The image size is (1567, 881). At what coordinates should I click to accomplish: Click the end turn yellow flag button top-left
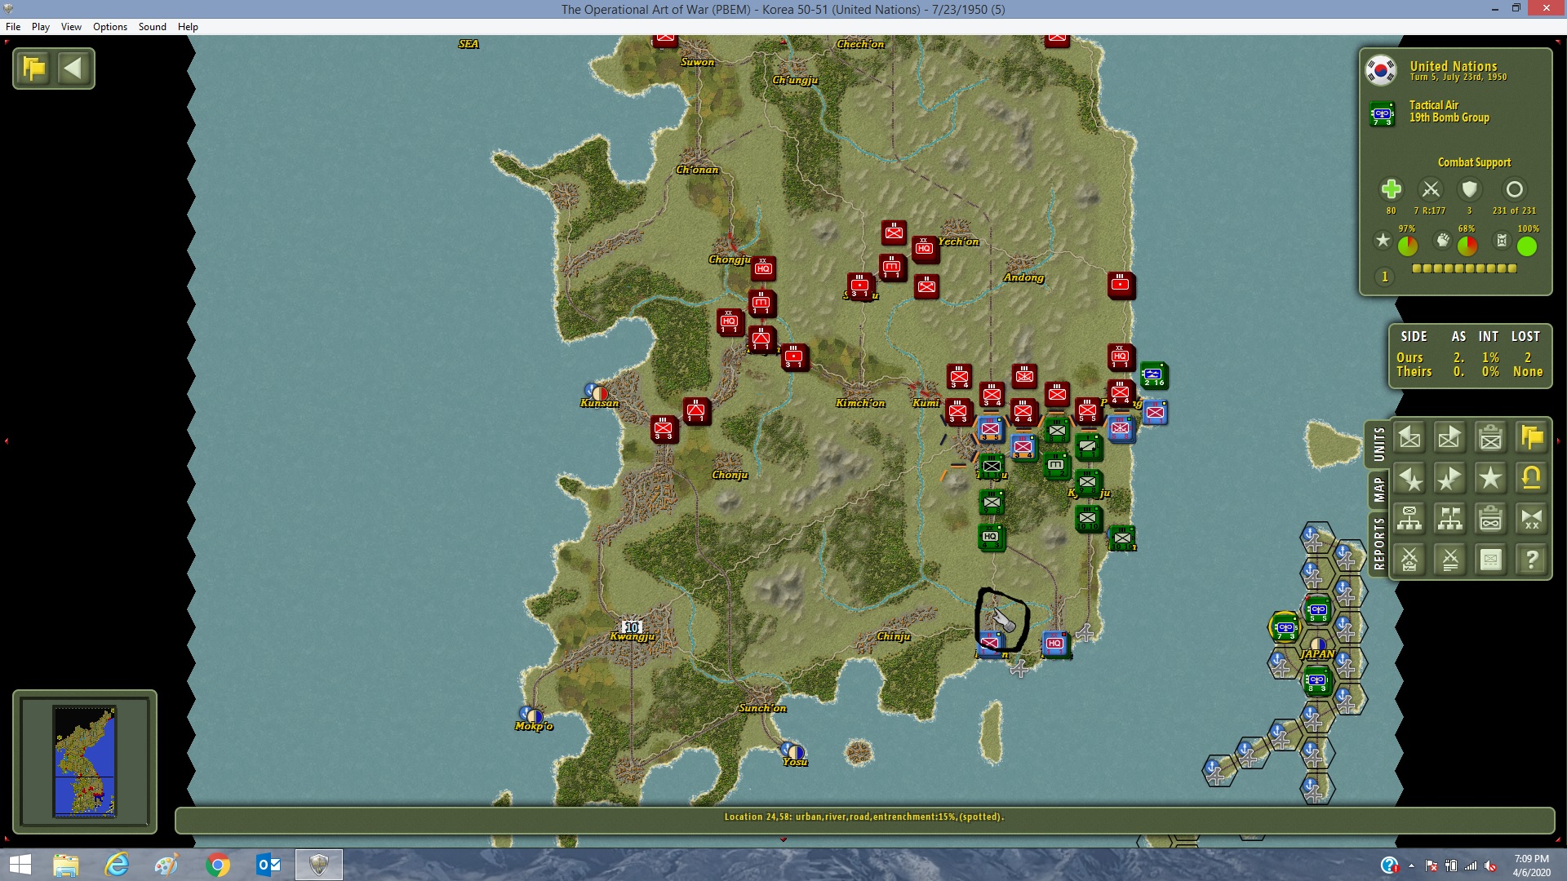(x=34, y=68)
